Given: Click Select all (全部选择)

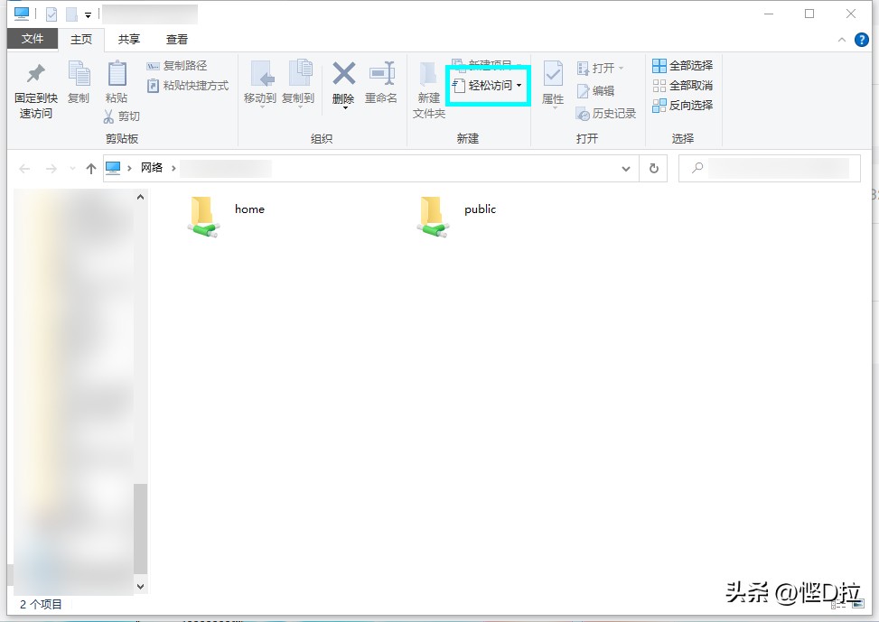Looking at the screenshot, I should (683, 66).
